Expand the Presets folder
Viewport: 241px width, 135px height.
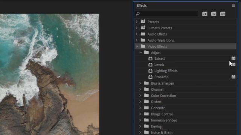137,22
